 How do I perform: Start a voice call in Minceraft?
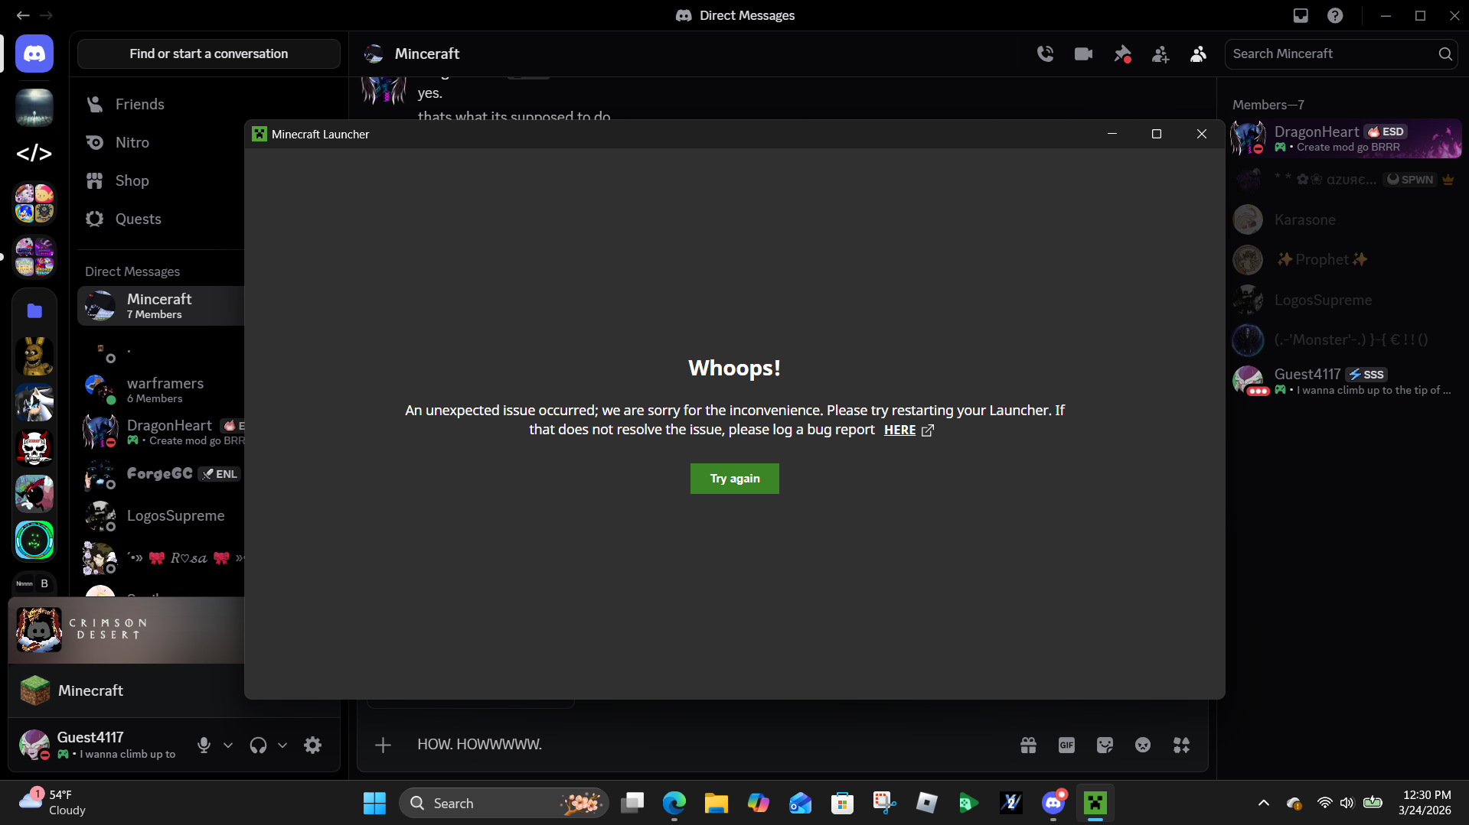[1045, 54]
